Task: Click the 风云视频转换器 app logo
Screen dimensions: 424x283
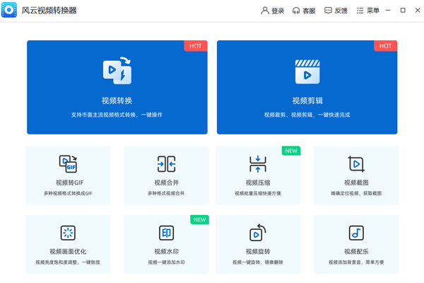Action: pyautogui.click(x=11, y=11)
